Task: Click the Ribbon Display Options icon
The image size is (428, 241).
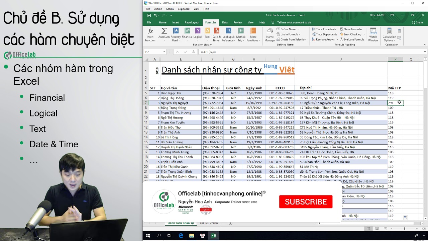Action: [x=392, y=15]
